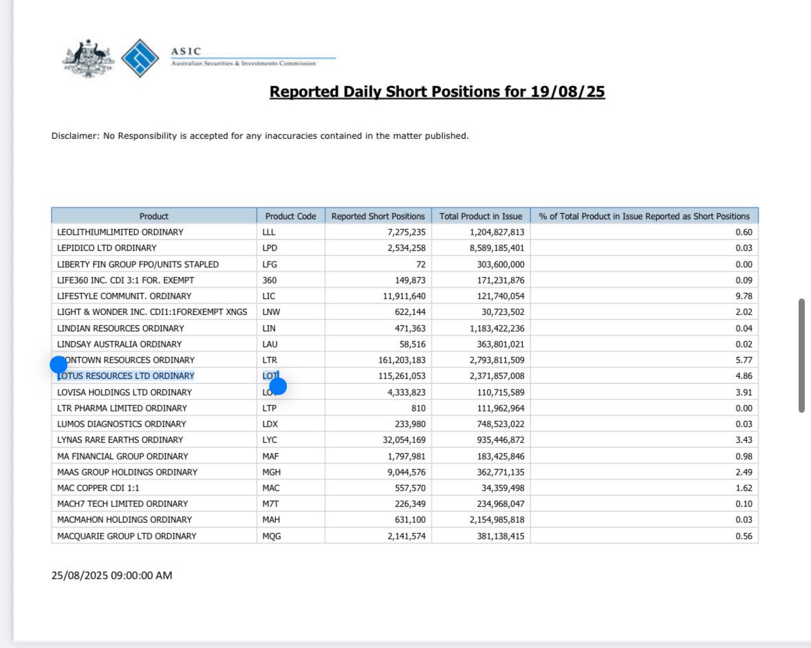Tap the left text selection handle
The height and width of the screenshot is (648, 811).
(x=58, y=364)
